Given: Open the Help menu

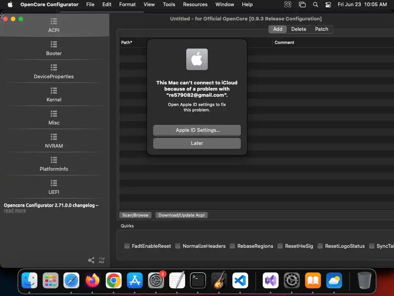Looking at the screenshot, I should click(x=247, y=4).
